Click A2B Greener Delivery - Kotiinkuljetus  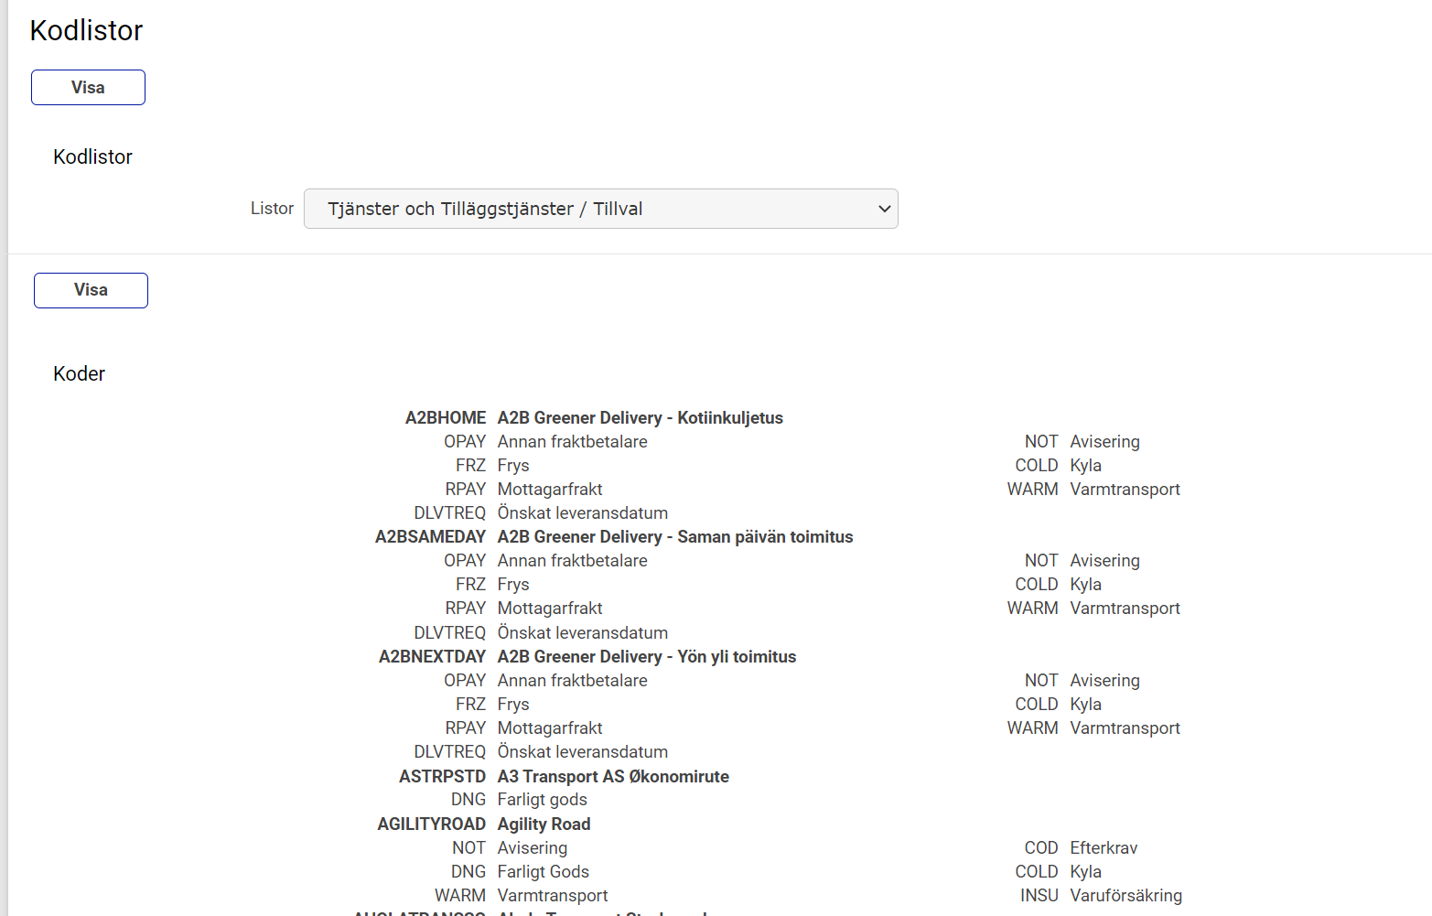641,417
